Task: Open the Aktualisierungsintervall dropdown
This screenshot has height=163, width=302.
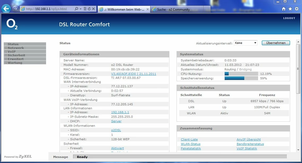Action: click(x=245, y=43)
